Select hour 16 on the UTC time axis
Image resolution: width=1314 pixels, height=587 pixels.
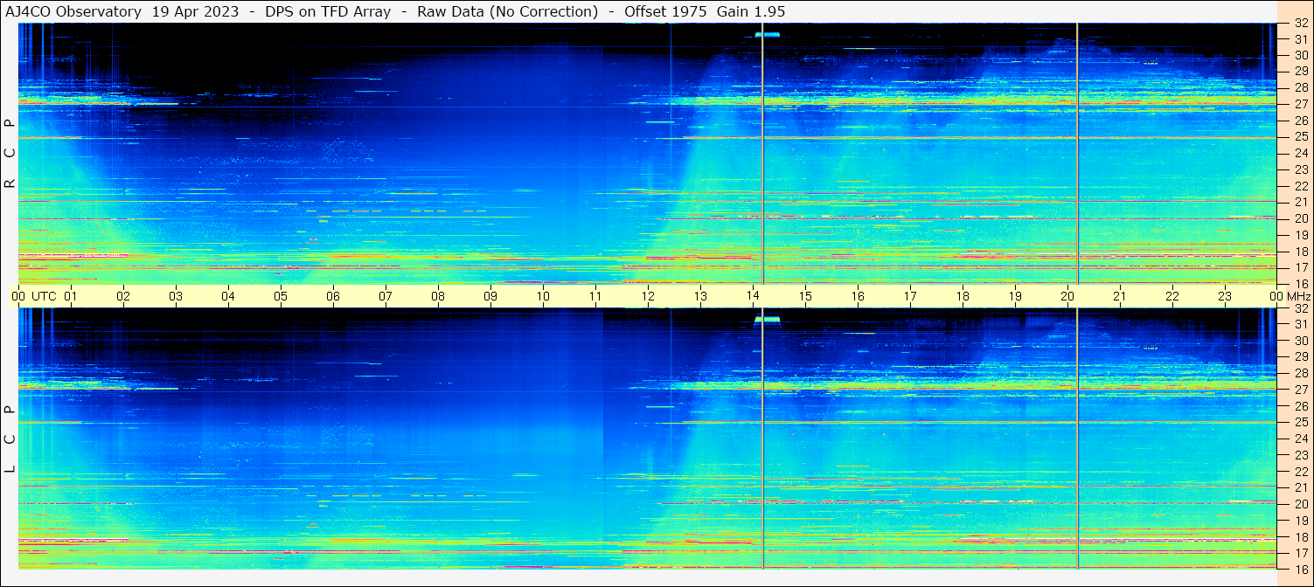(x=858, y=296)
